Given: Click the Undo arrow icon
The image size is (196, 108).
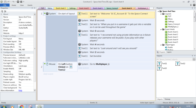Looking at the screenshot, I should coord(8,2).
